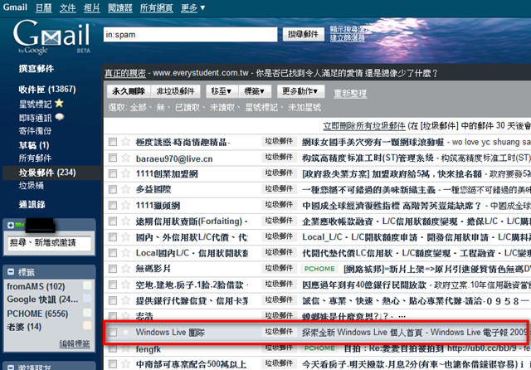This screenshot has height=370, width=531.
Task: Collapse the 標籤 sidebar panel
Action: pos(11,271)
